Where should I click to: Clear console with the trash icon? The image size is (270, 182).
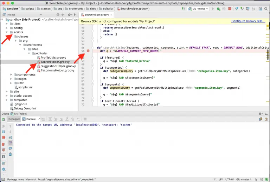(10, 154)
